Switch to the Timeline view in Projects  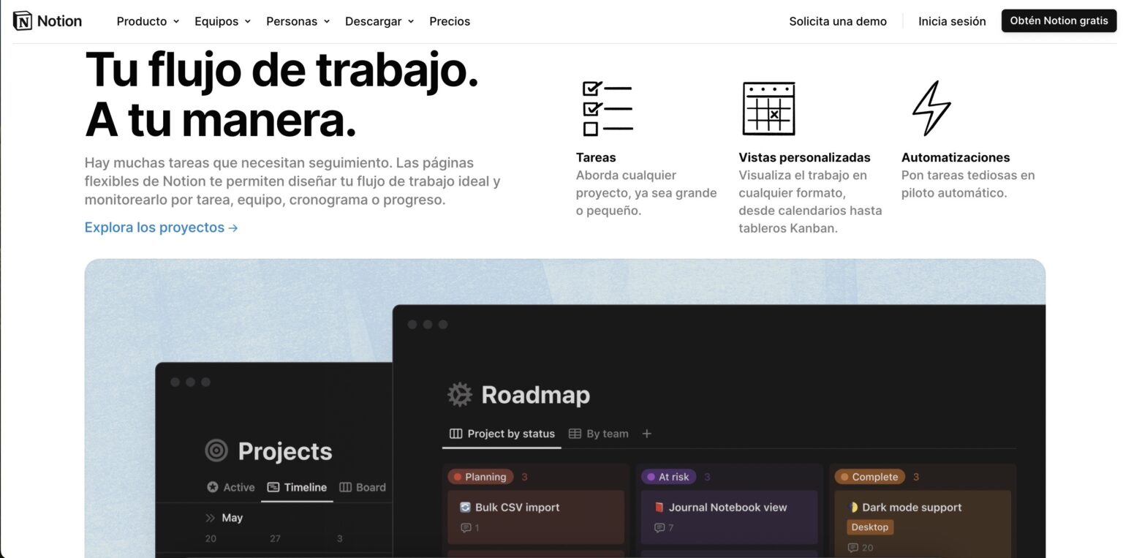[x=297, y=486]
